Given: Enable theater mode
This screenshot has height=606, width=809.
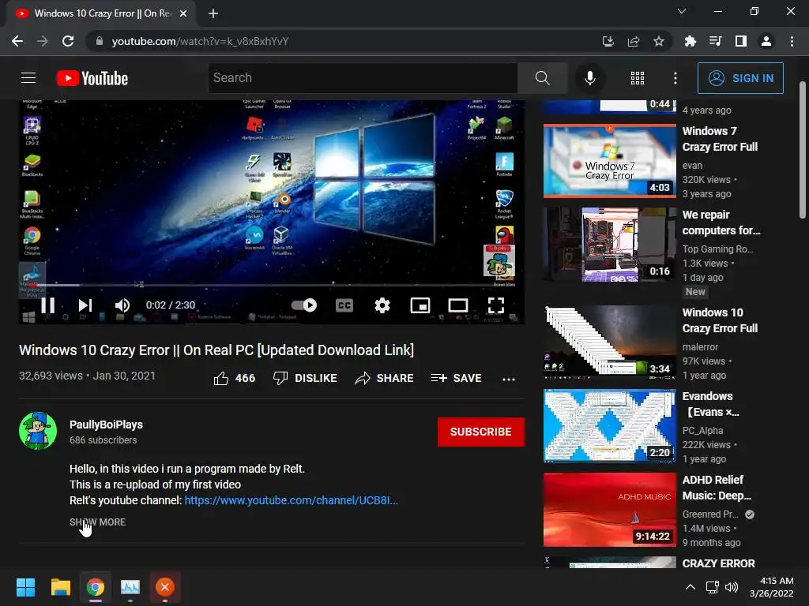Looking at the screenshot, I should coord(457,305).
